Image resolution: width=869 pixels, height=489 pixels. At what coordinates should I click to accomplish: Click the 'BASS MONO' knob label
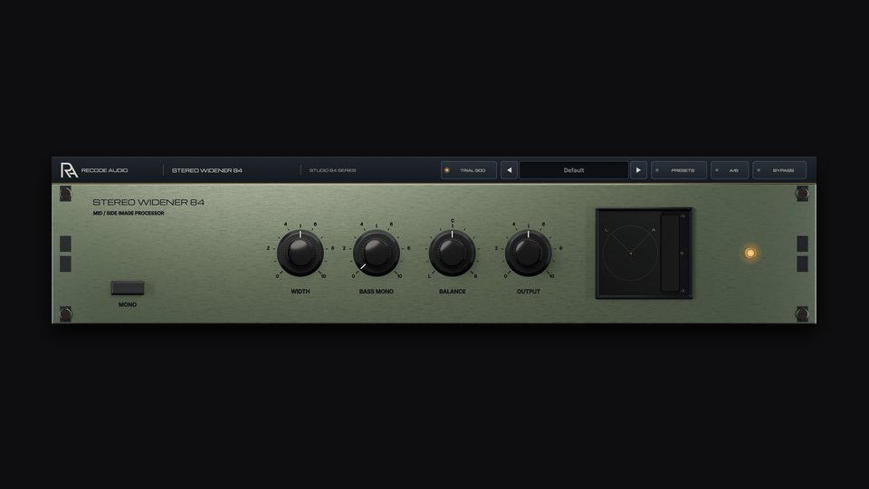click(x=377, y=291)
